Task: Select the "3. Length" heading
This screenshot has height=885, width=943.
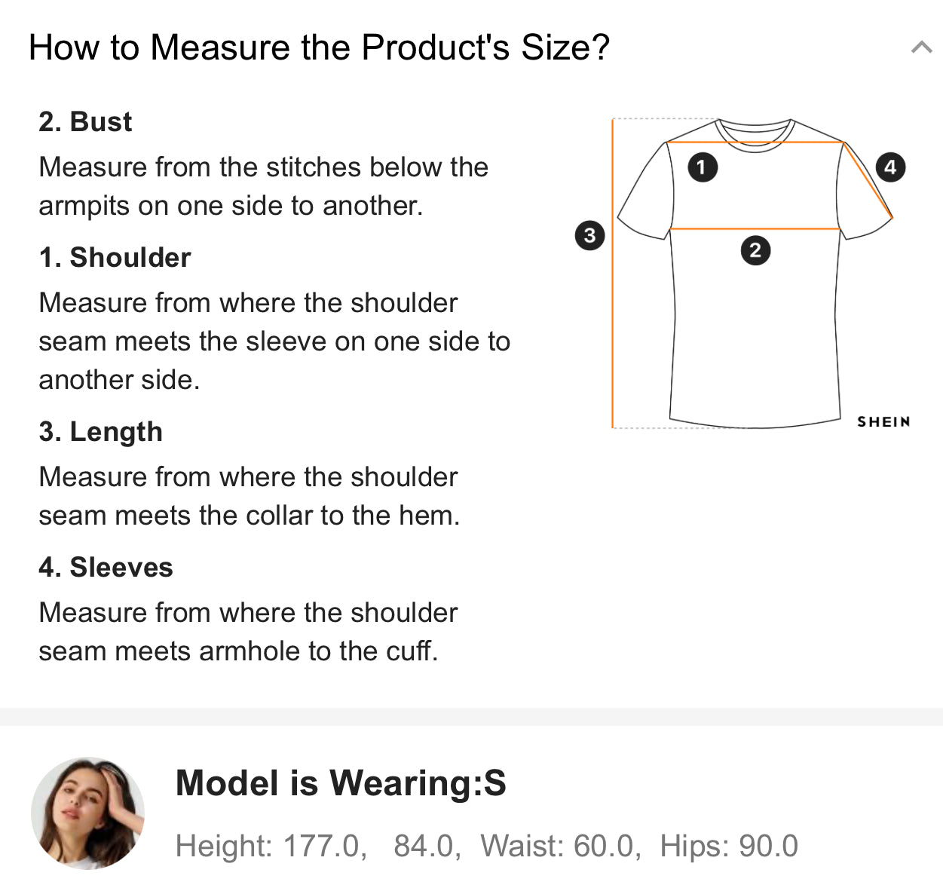Action: [100, 432]
